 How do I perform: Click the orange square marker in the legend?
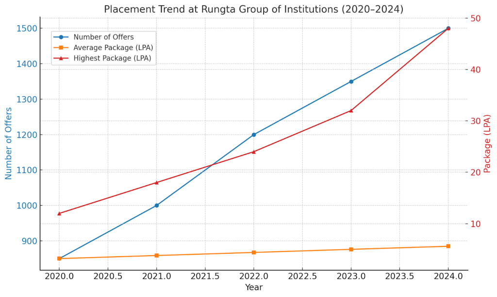pyautogui.click(x=61, y=48)
